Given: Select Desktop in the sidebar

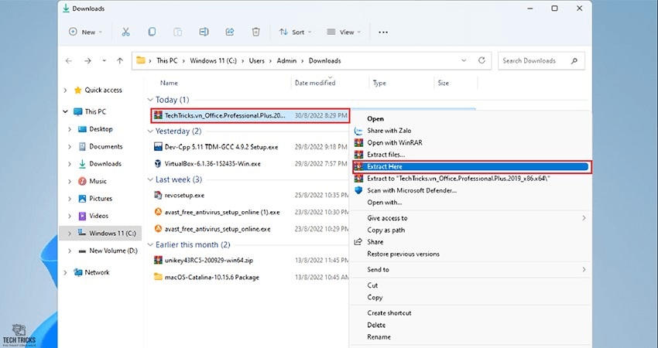Looking at the screenshot, I should 101,129.
